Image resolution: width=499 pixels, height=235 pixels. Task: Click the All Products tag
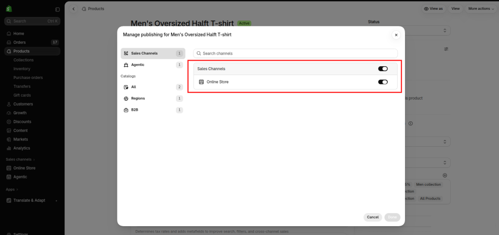(430, 199)
